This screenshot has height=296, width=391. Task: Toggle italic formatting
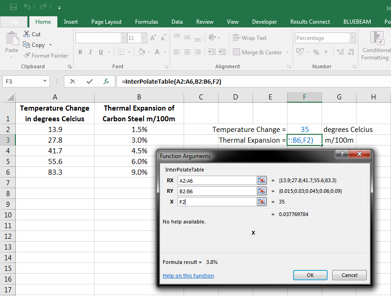click(x=89, y=52)
